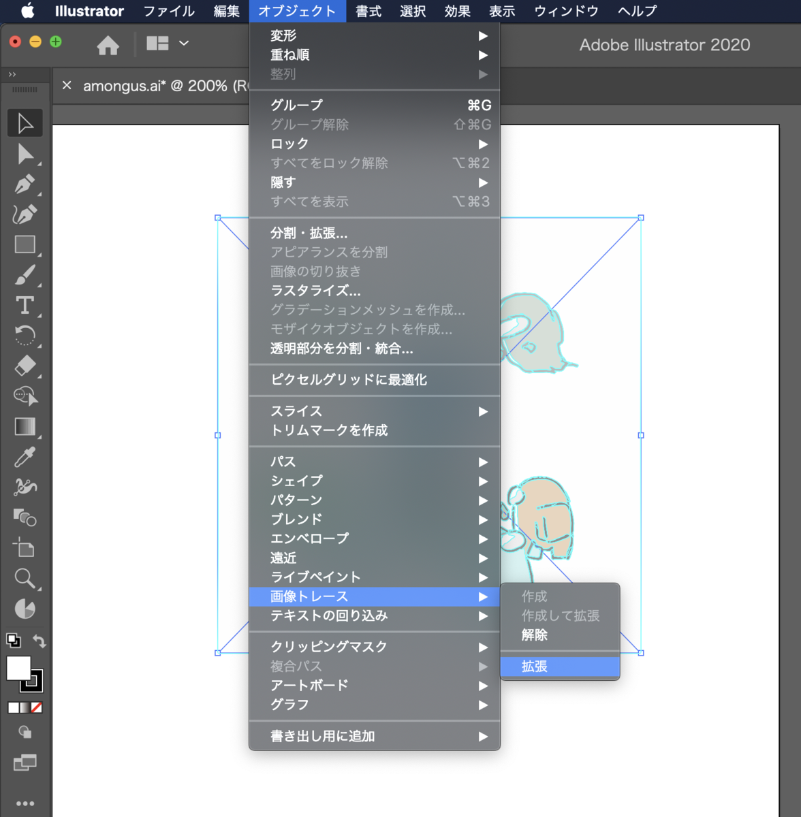
Task: Open the 分割・拡張... command
Action: click(x=375, y=233)
